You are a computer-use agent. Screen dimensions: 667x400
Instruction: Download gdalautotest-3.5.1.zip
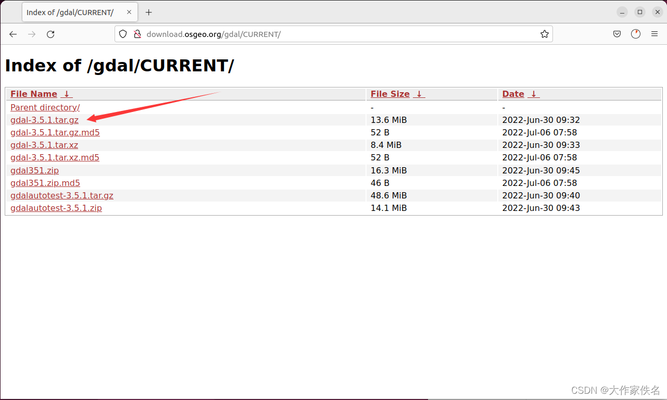tap(56, 208)
